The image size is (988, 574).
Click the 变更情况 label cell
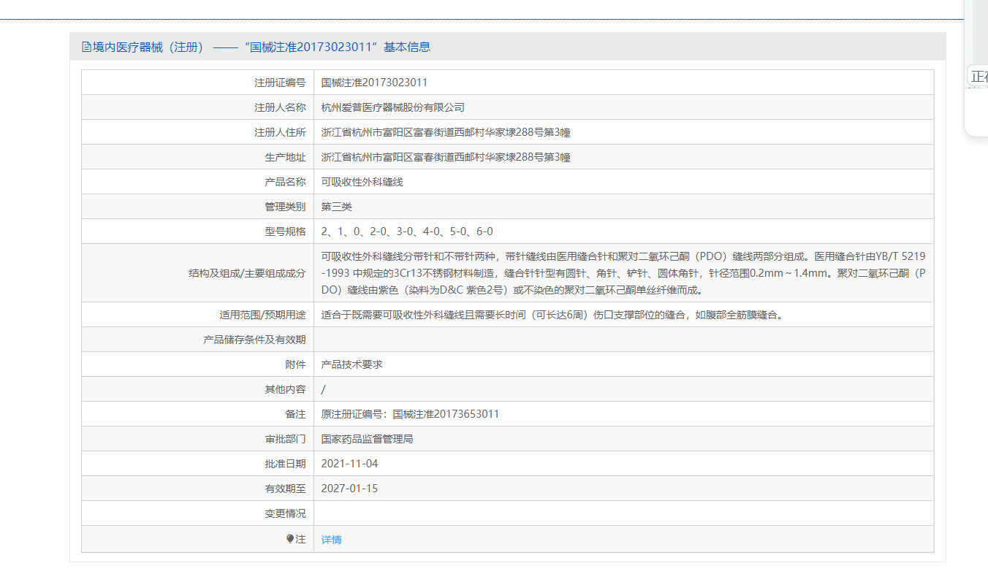tap(197, 513)
